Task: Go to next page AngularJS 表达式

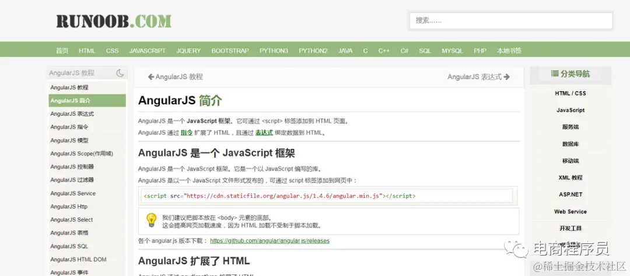Action: [x=478, y=77]
